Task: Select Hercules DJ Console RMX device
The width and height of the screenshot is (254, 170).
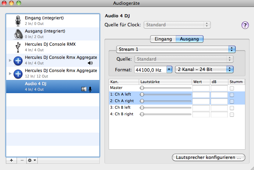Action: pos(53,47)
